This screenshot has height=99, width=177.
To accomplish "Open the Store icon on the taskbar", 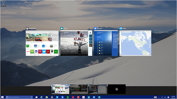I will point(52,97).
